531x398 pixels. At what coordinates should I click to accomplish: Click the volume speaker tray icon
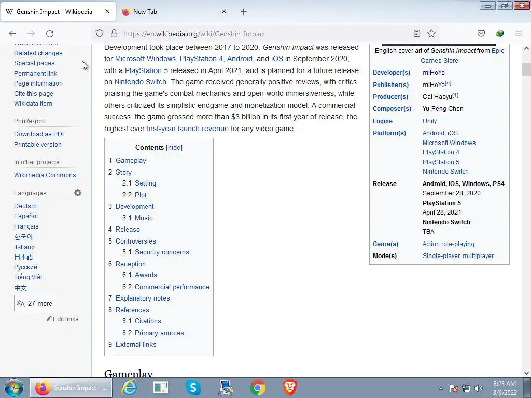479,388
